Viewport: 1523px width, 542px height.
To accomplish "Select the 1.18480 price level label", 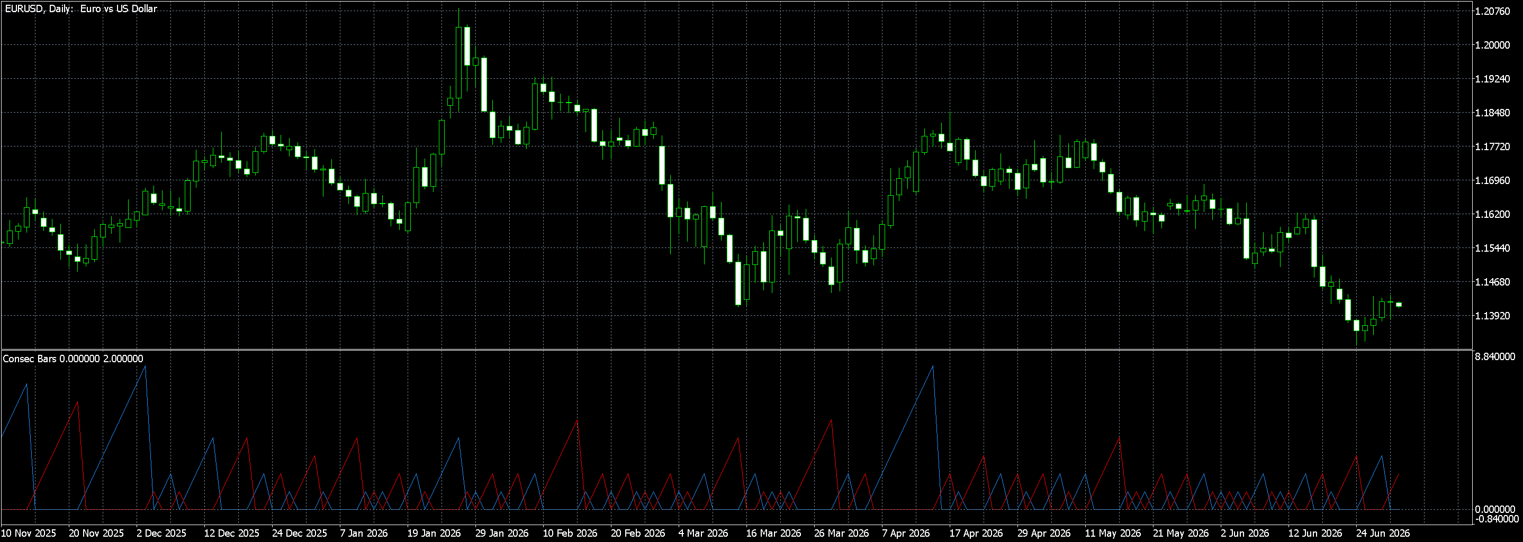I will click(x=1493, y=113).
